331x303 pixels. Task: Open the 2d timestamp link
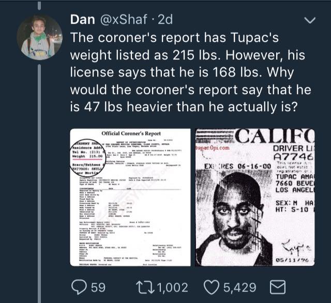point(165,20)
